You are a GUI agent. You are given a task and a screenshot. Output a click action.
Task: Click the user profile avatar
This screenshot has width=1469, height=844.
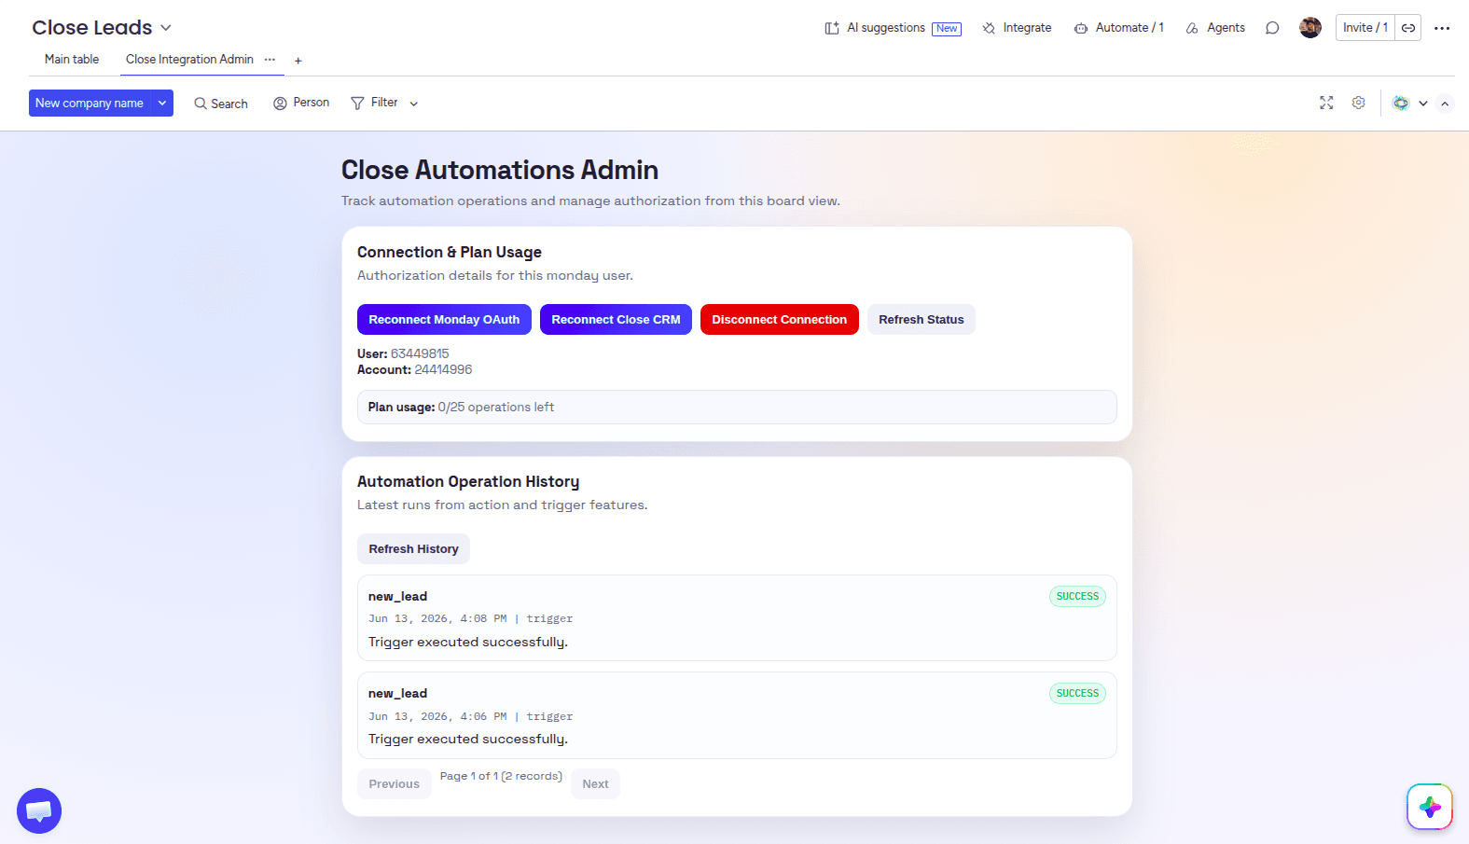1310,28
